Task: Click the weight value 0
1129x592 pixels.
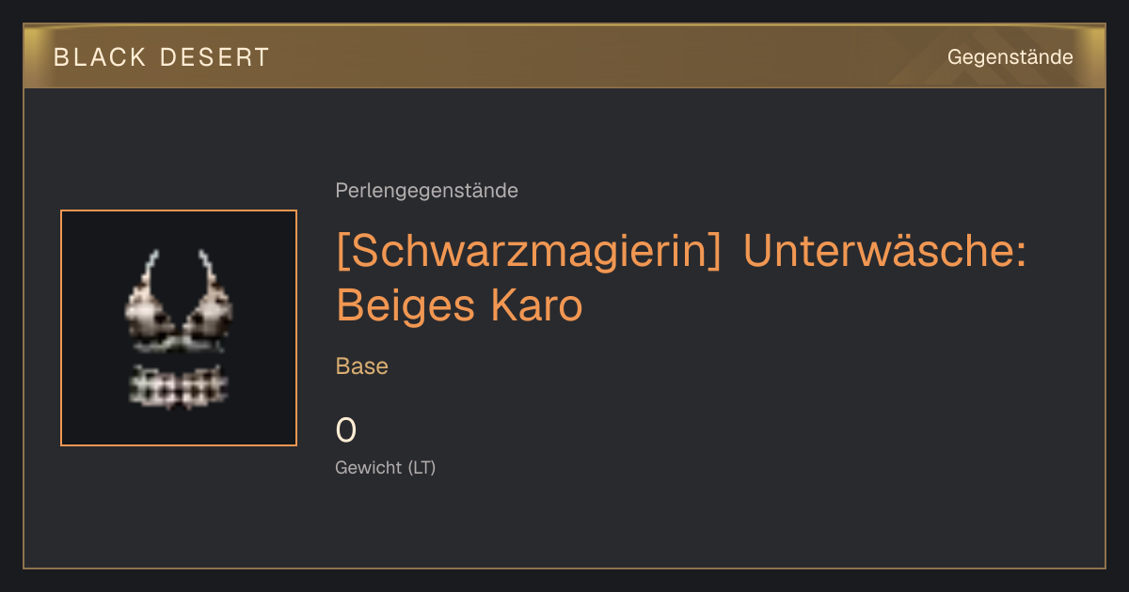Action: click(x=346, y=430)
